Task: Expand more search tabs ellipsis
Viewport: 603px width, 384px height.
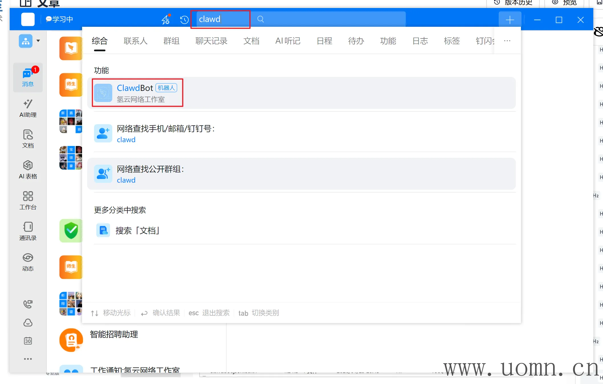Action: 507,41
